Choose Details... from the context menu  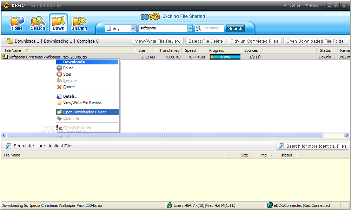click(x=87, y=96)
